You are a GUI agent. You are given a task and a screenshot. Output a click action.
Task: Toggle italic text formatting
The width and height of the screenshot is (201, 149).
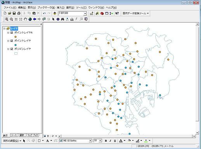110,141
